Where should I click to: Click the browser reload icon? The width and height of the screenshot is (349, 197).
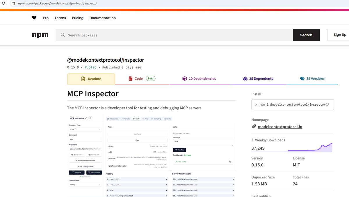coord(4,3)
